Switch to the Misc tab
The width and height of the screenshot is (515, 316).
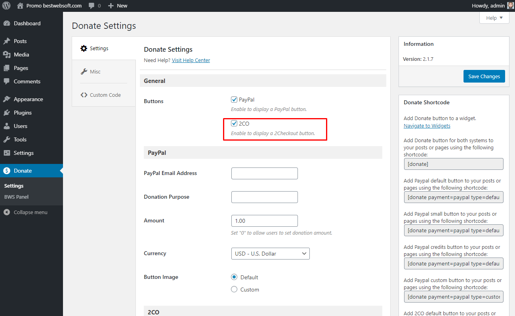coord(104,71)
